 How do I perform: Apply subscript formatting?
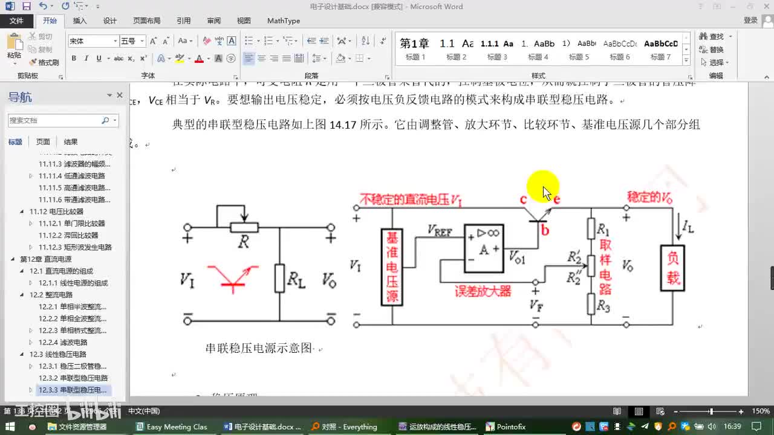[132, 59]
